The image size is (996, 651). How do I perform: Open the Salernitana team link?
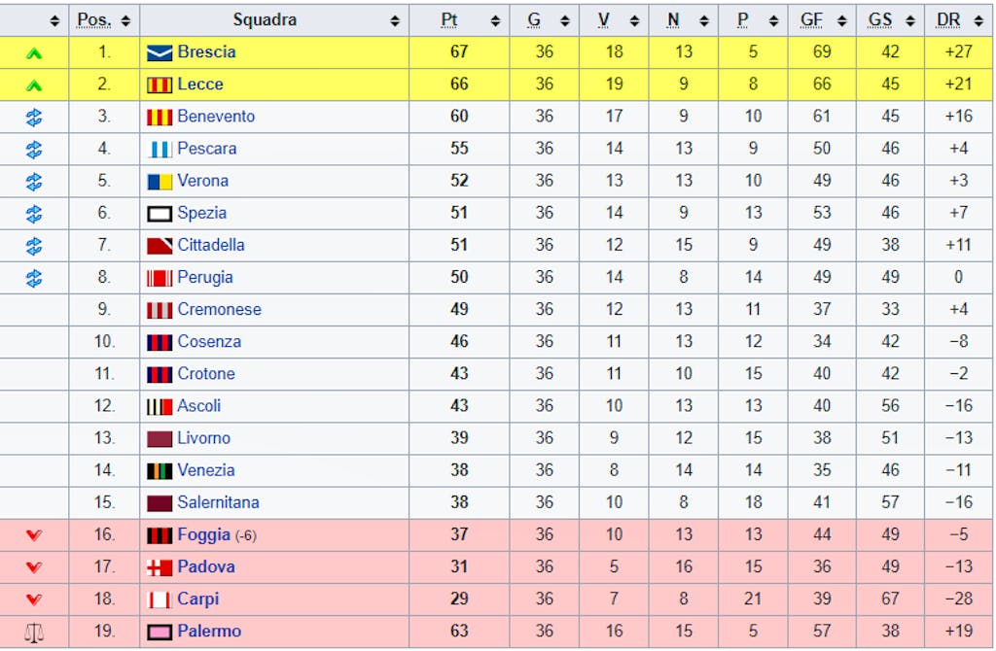[x=218, y=503]
